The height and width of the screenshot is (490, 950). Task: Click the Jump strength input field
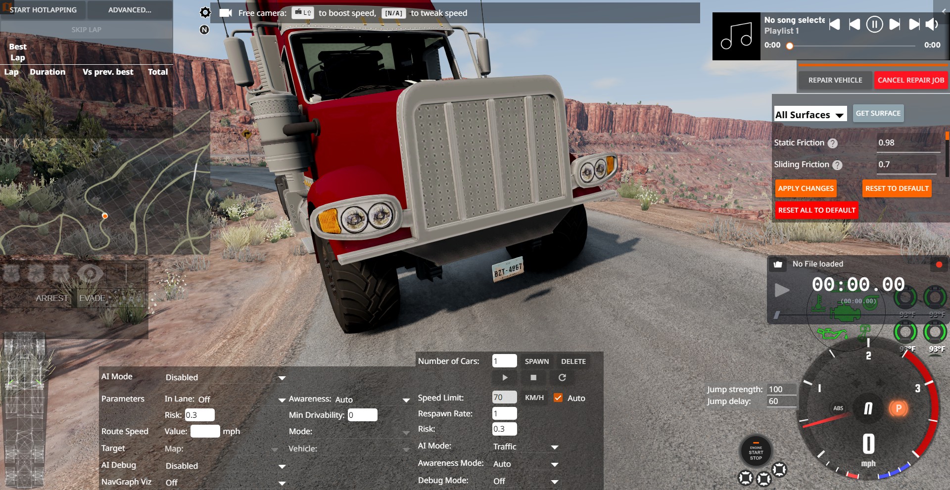point(782,389)
